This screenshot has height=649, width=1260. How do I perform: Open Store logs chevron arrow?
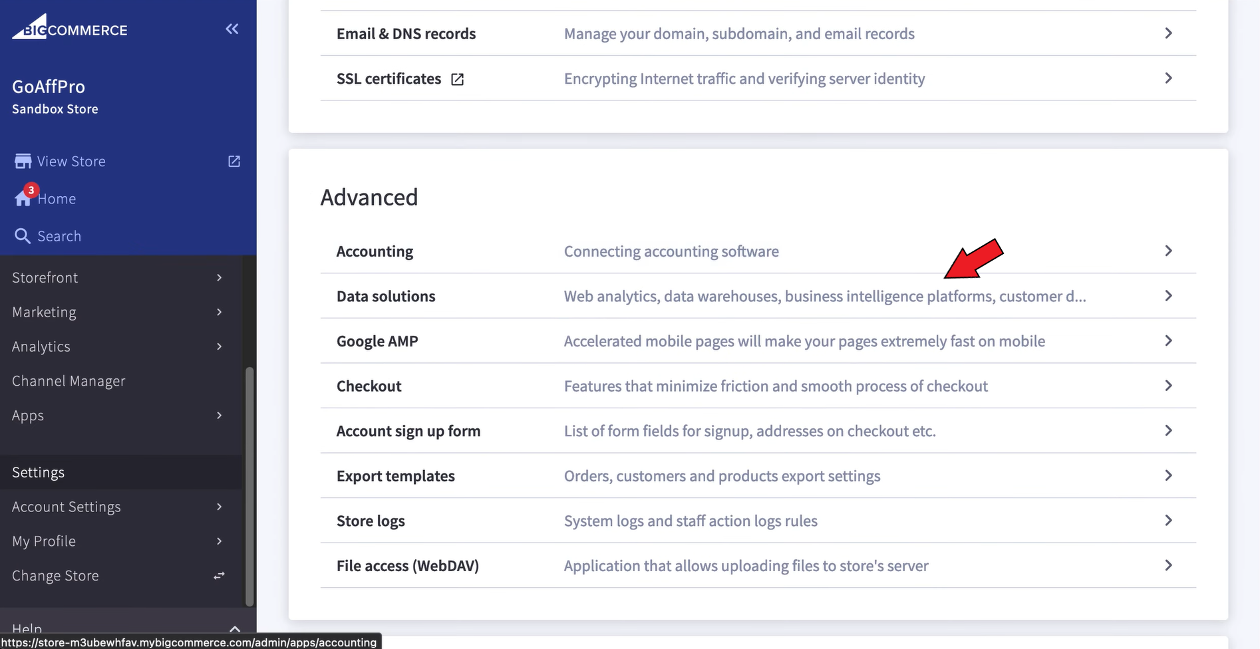(1168, 521)
